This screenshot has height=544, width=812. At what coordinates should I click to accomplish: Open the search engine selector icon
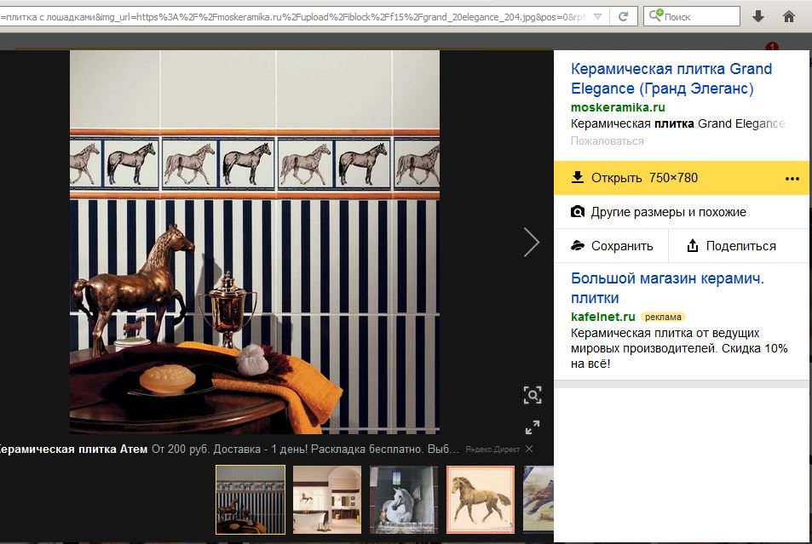[654, 16]
